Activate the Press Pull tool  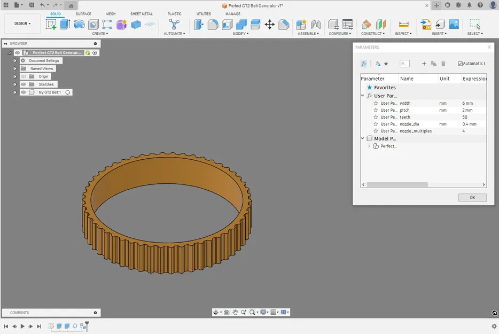(198, 24)
